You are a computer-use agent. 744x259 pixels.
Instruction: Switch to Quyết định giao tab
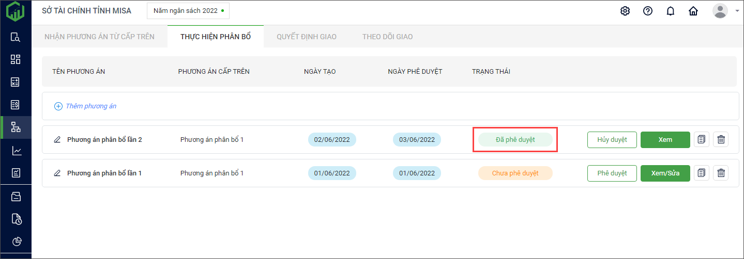[306, 37]
